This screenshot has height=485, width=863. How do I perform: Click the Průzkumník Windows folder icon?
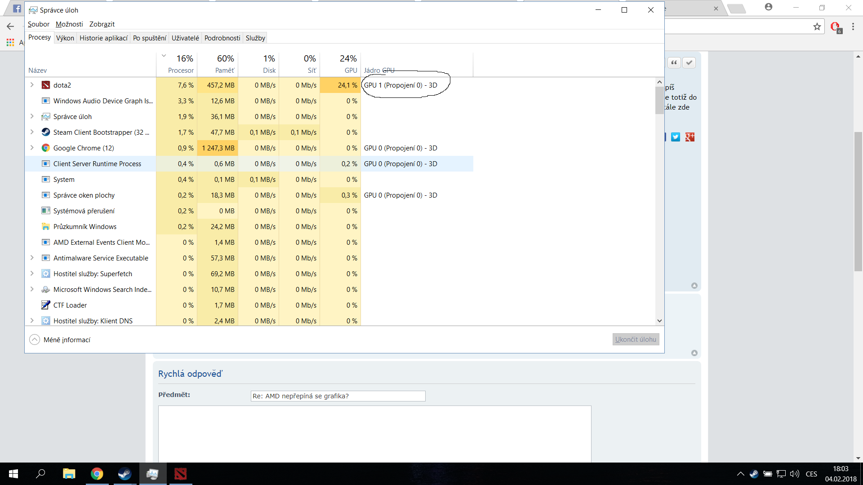(x=45, y=226)
